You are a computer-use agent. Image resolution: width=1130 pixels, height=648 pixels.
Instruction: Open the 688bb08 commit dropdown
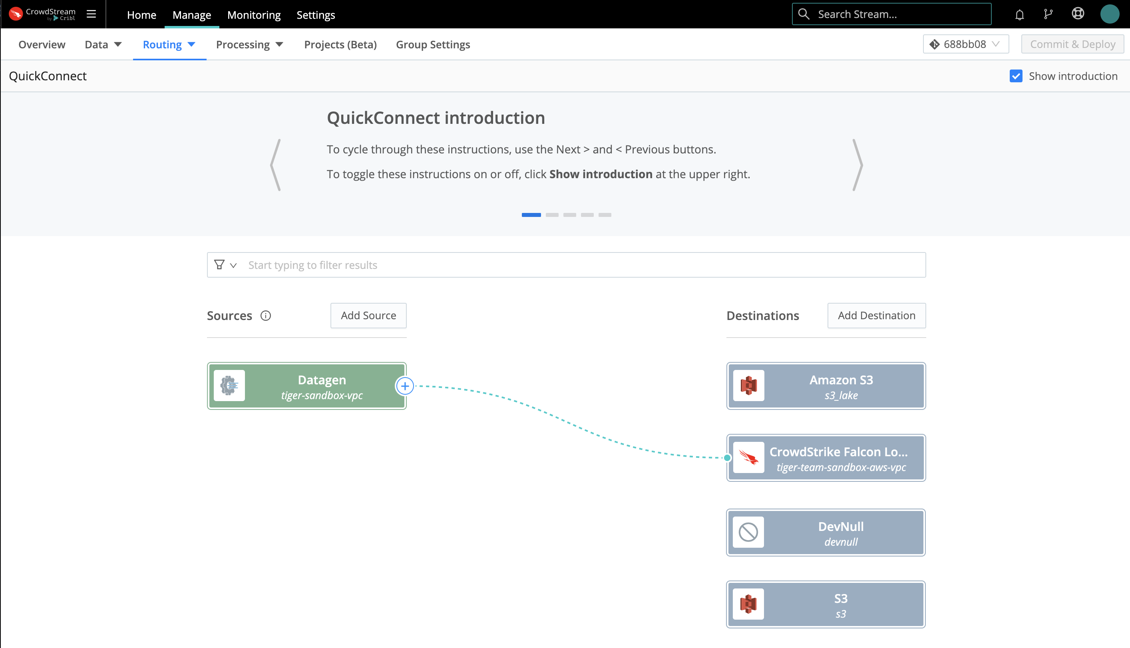coord(965,44)
